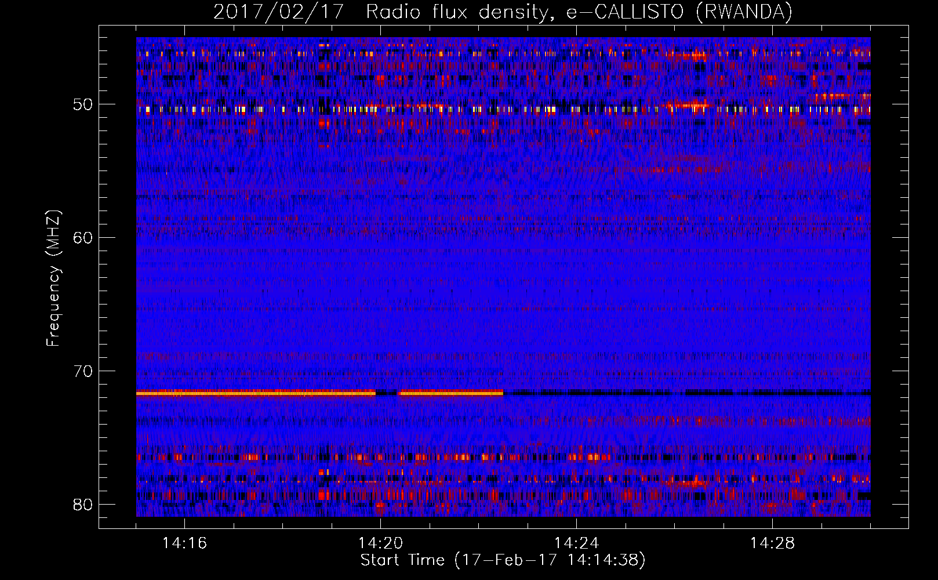The width and height of the screenshot is (938, 580).
Task: Click the plot title mentioning e-CALLISTO (RWANDA)
Action: [x=503, y=12]
